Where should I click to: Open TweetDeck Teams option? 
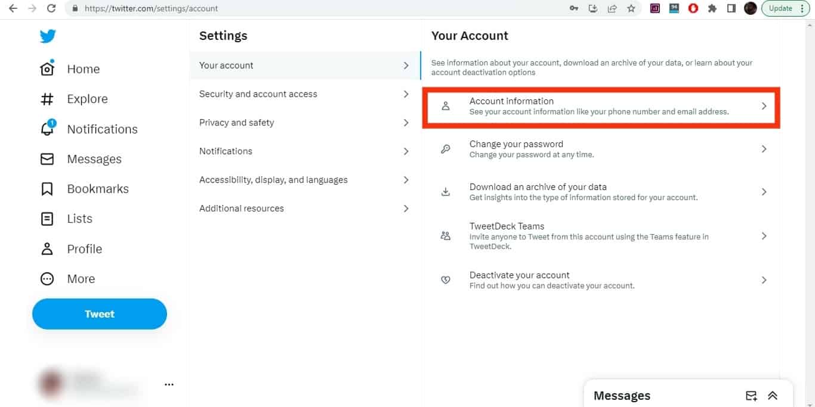click(x=601, y=236)
